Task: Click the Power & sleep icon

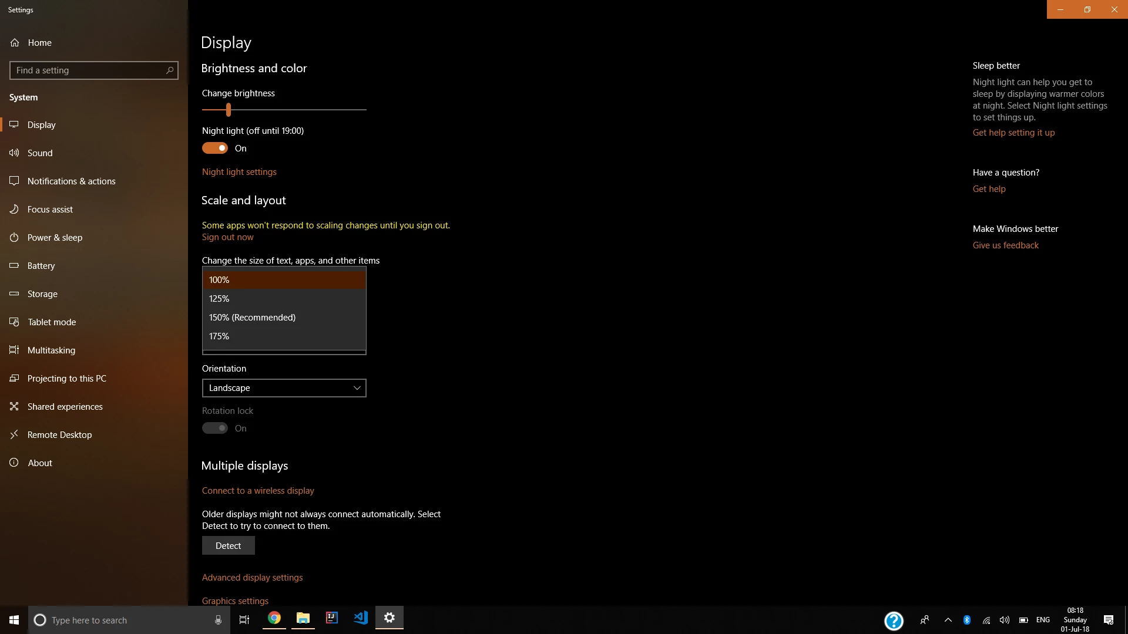Action: 14,237
